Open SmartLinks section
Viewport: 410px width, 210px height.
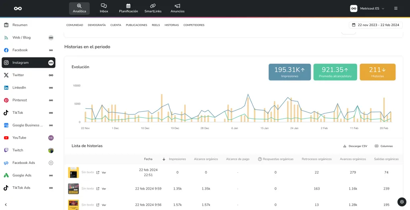tap(153, 8)
